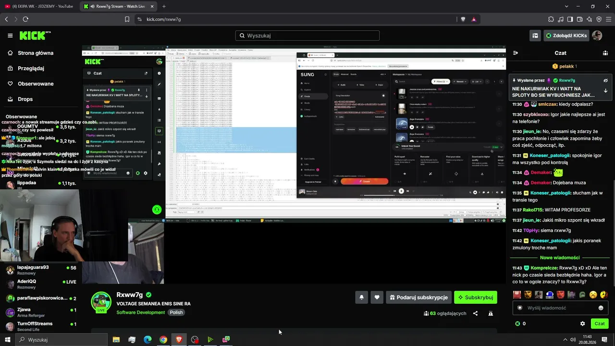Click the Podaruj subskrypcje button

[418, 297]
